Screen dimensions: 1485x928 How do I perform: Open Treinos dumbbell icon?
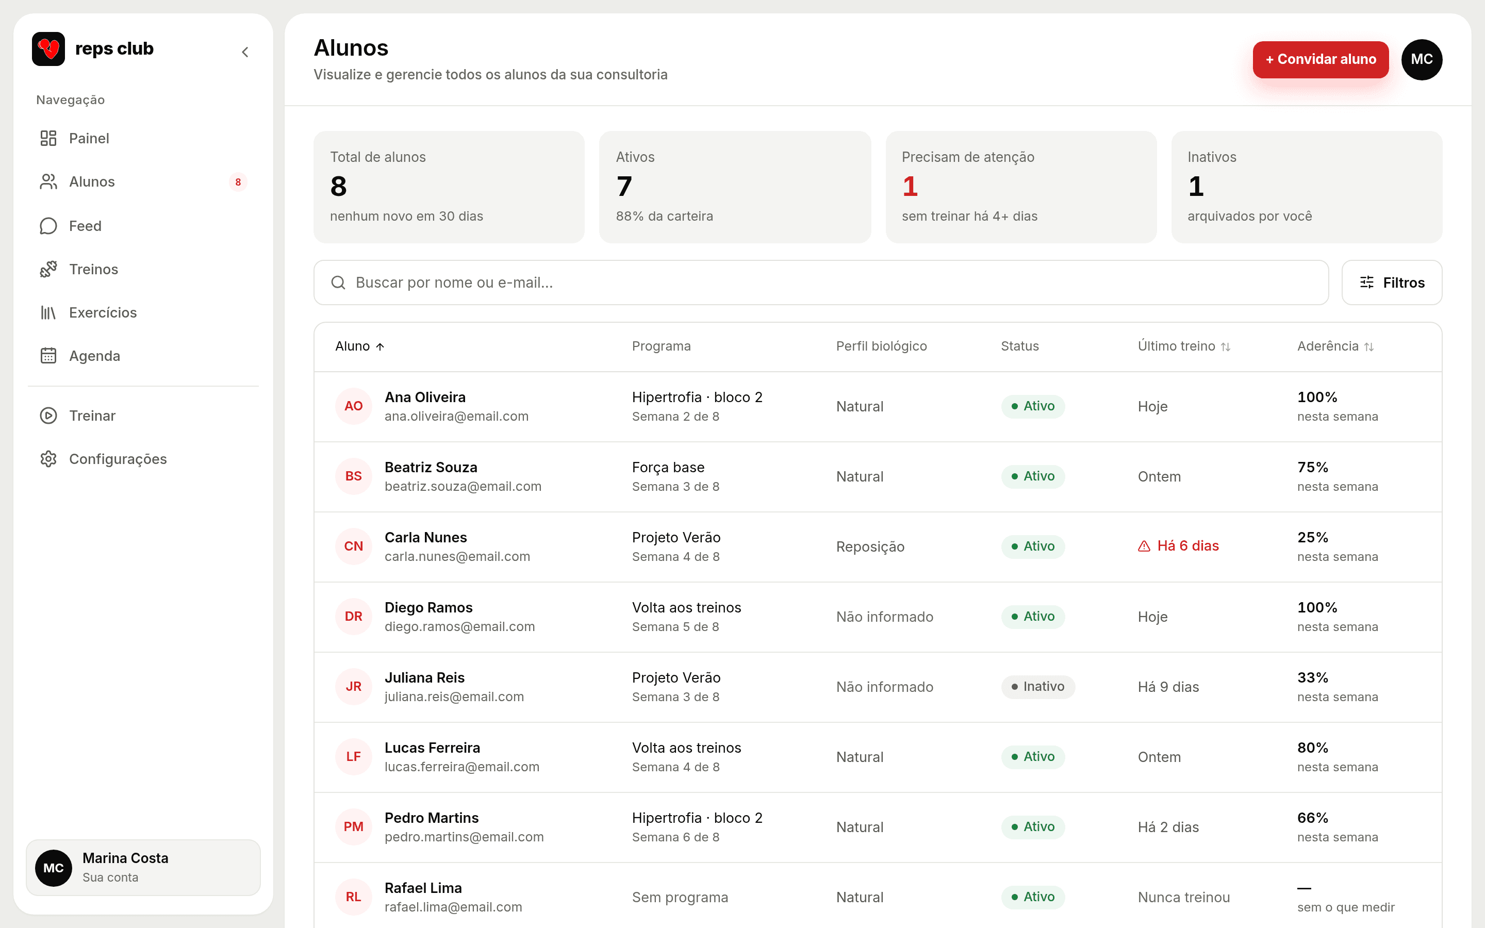click(x=48, y=269)
